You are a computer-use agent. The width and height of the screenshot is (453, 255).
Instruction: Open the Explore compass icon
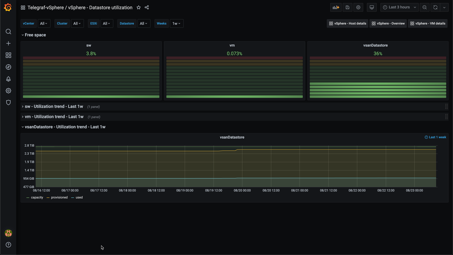click(x=8, y=67)
